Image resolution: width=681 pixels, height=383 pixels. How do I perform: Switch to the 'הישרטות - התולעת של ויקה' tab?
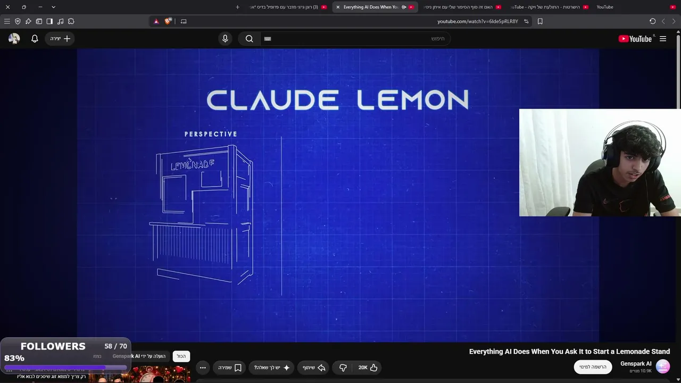(549, 7)
